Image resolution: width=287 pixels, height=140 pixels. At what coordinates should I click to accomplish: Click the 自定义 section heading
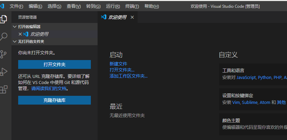tap(228, 55)
